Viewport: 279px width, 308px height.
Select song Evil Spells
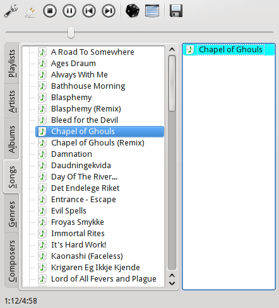pyautogui.click(x=69, y=211)
